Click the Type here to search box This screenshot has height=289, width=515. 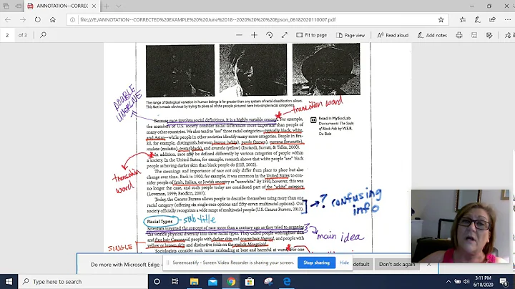tap(83, 281)
